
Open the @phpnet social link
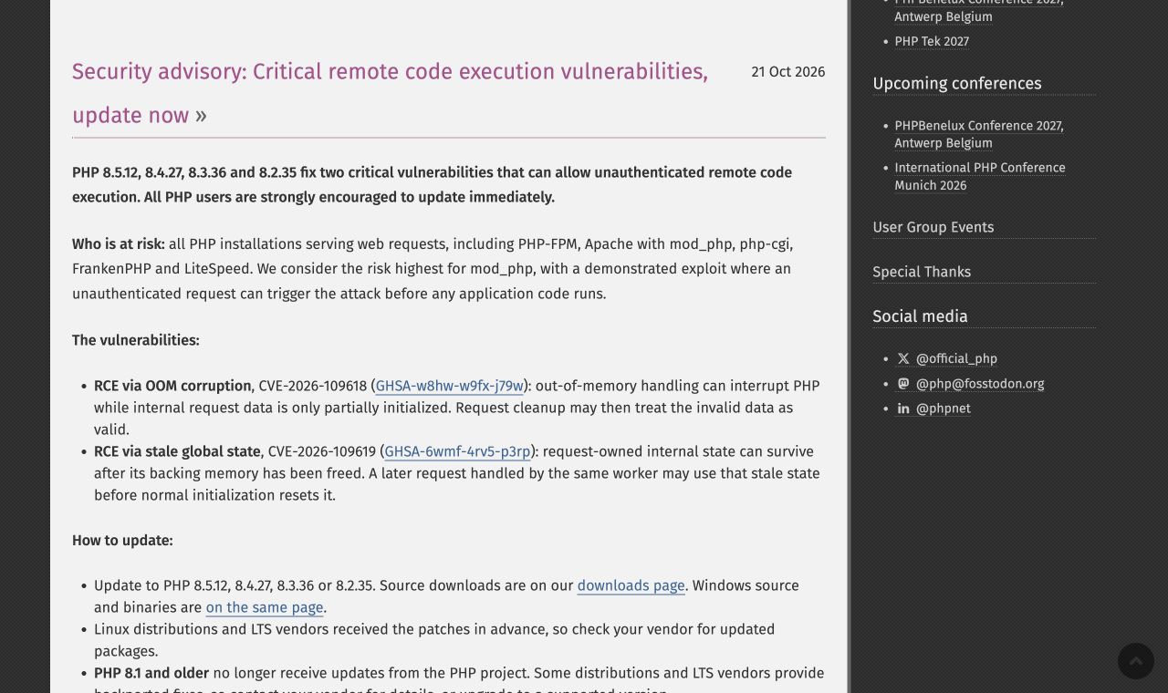point(944,409)
